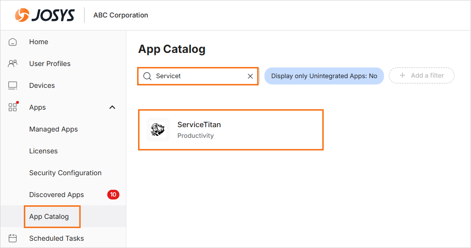Click the Scheduled Tasks calendar icon

(13, 238)
